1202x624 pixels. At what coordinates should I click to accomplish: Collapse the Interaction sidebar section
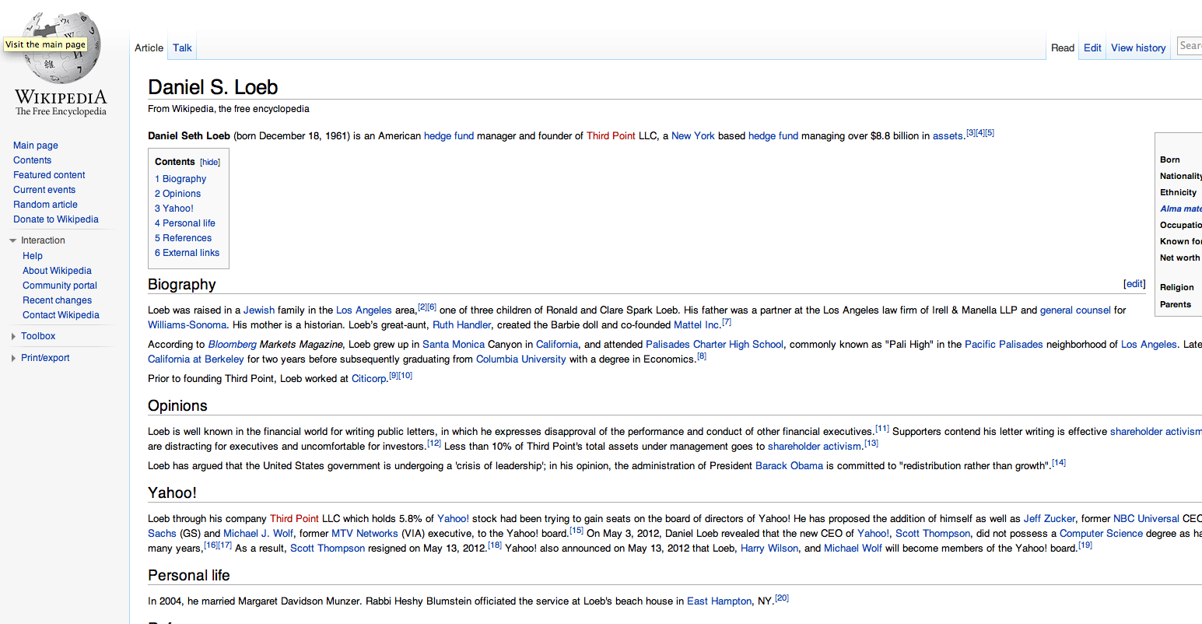point(43,240)
